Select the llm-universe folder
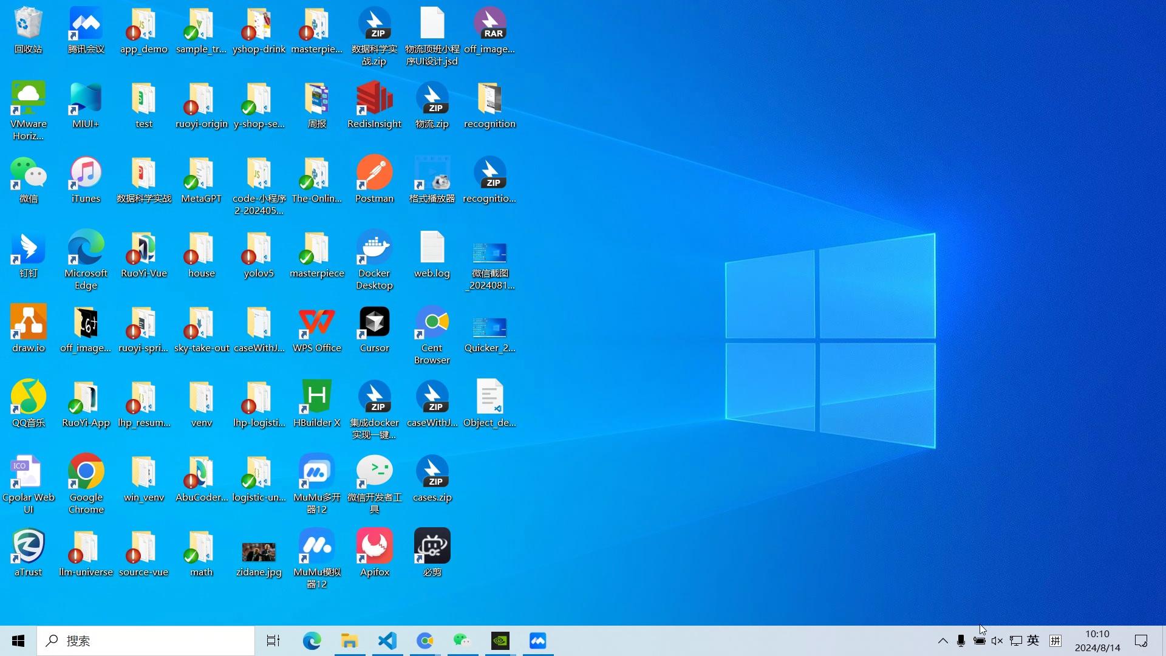 point(86,553)
